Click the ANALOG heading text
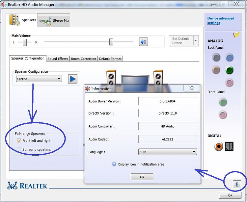Viewport: 247px width, 202px height. coord(215,41)
